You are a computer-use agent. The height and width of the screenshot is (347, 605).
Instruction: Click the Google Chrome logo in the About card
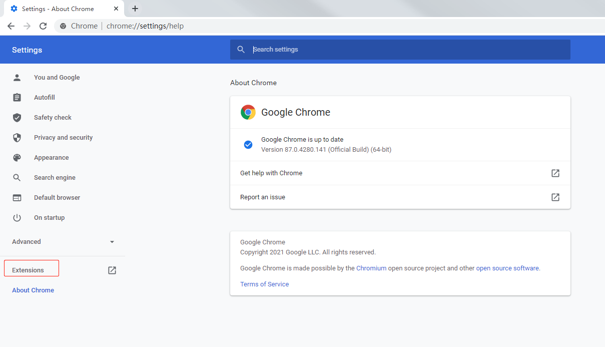248,112
